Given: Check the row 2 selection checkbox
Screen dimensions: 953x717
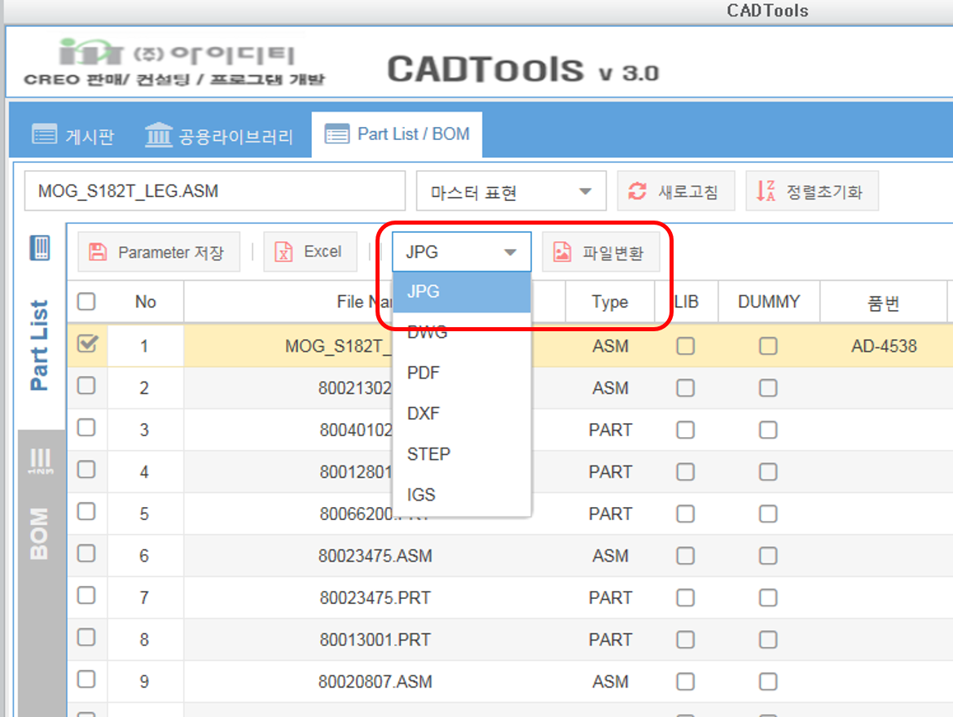Looking at the screenshot, I should [86, 386].
